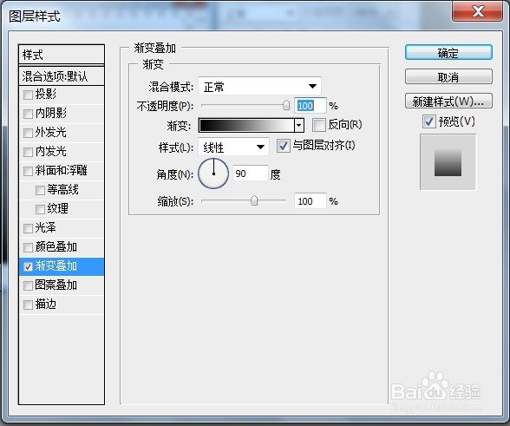This screenshot has width=510, height=426.
Task: Click 新建样式(W)... new style button
Action: coord(448,102)
